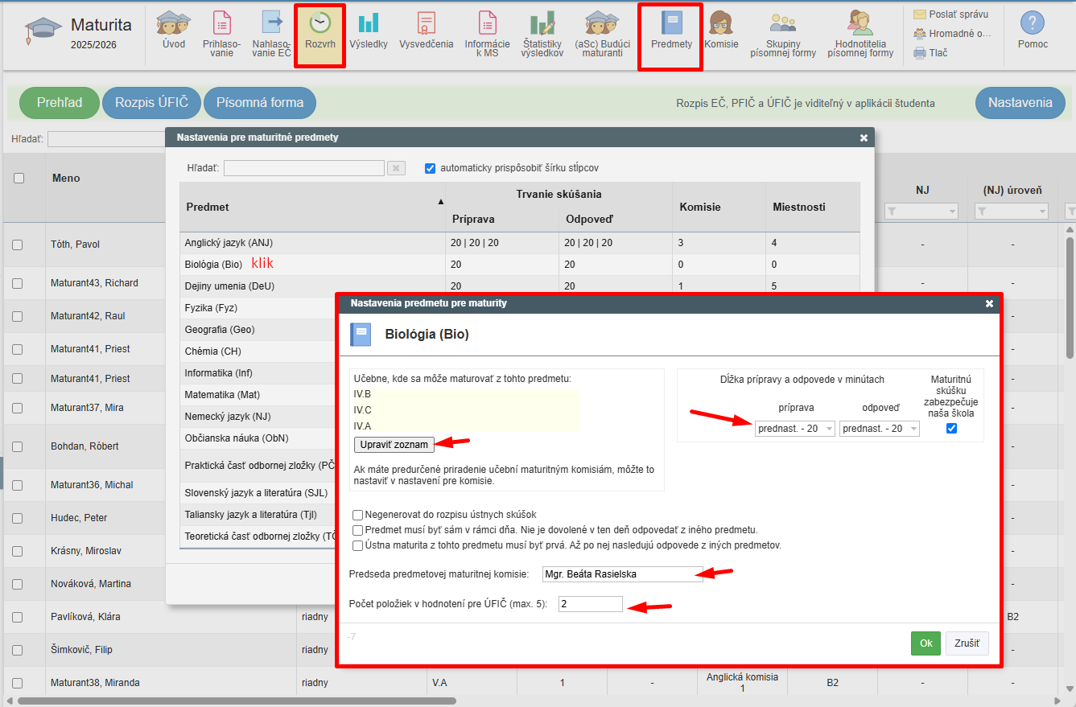Enable Negenerovat do rozpisu ústnych skúšok

pos(358,515)
